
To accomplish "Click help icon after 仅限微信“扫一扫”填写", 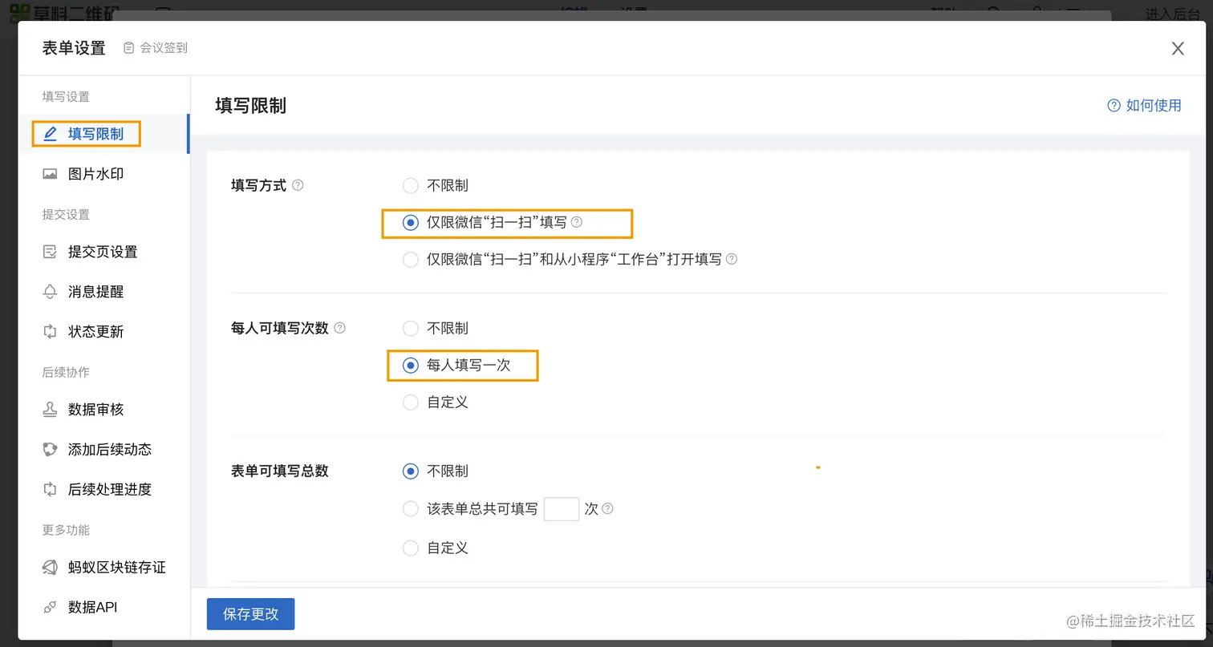I will tap(576, 222).
